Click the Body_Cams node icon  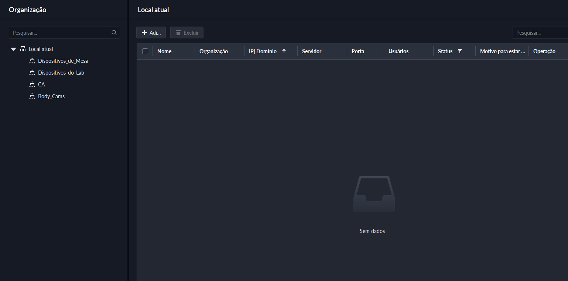click(x=32, y=96)
